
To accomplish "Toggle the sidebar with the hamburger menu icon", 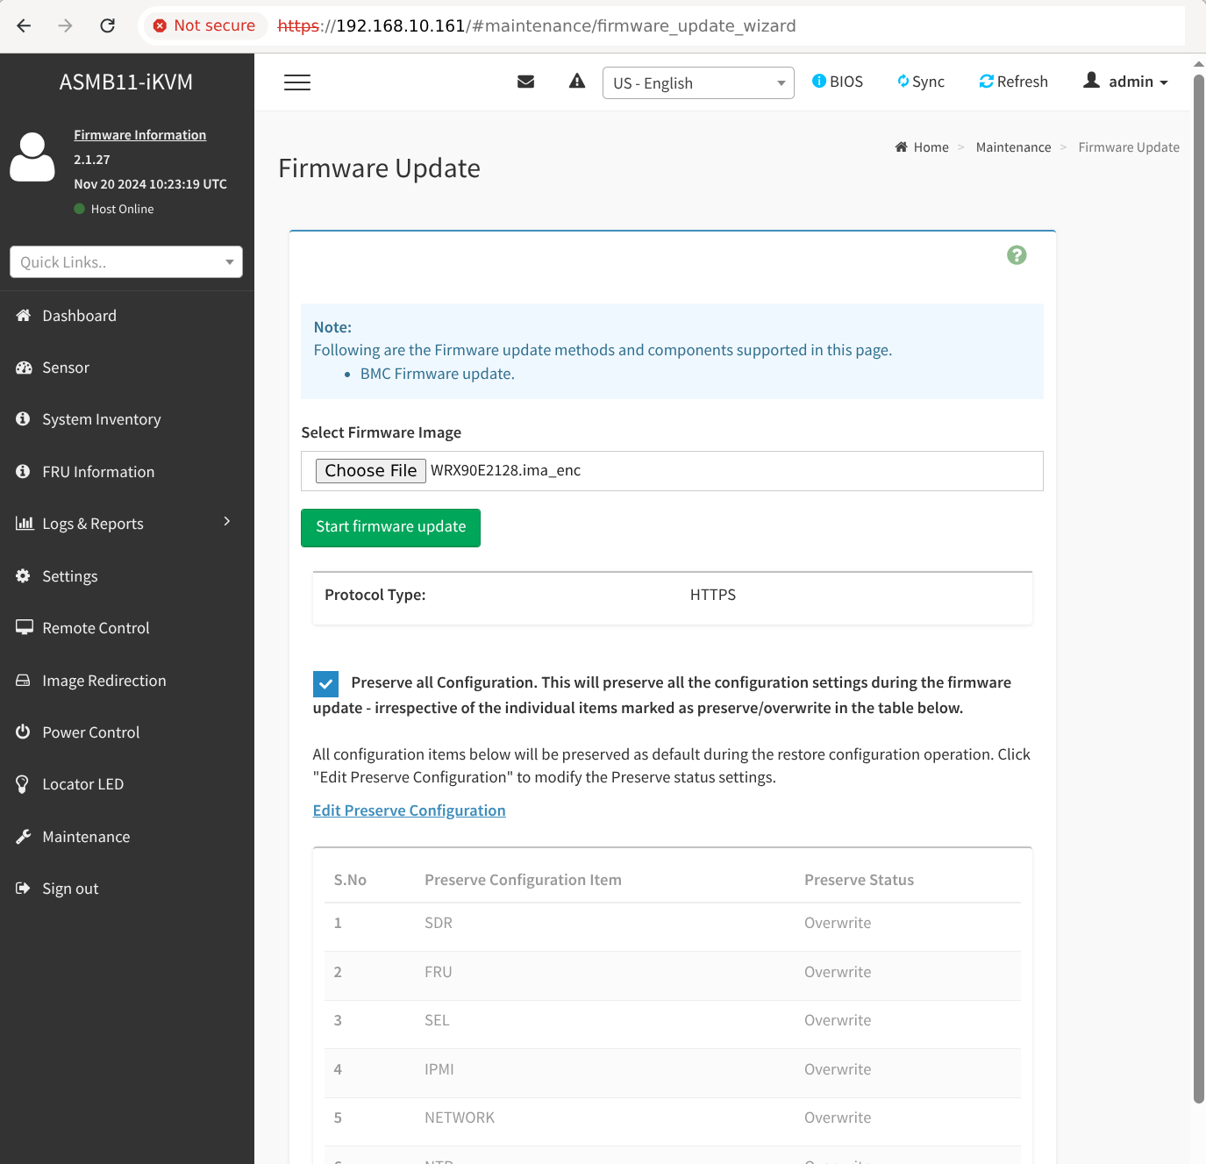I will click(x=297, y=82).
